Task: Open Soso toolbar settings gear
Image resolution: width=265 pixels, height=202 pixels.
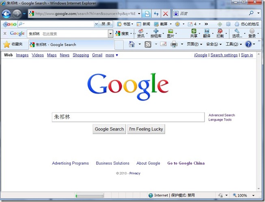Action: point(228,24)
